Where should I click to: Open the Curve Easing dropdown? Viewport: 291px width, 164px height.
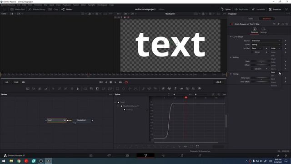tap(266, 45)
